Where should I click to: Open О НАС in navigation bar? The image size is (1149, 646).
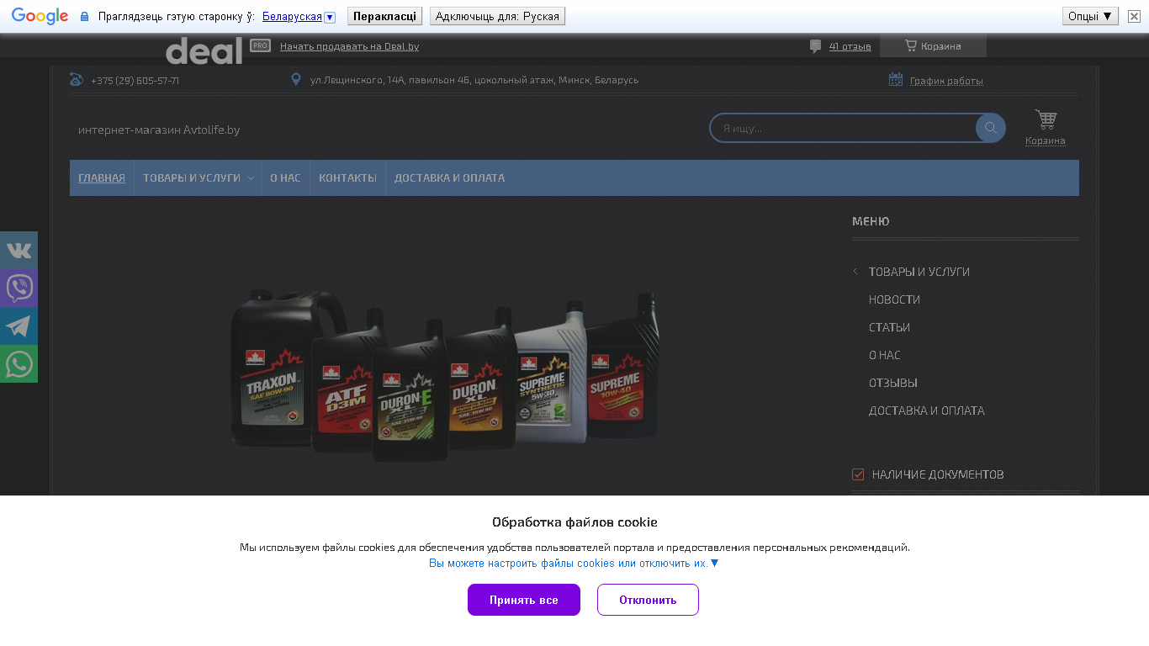pyautogui.click(x=285, y=178)
